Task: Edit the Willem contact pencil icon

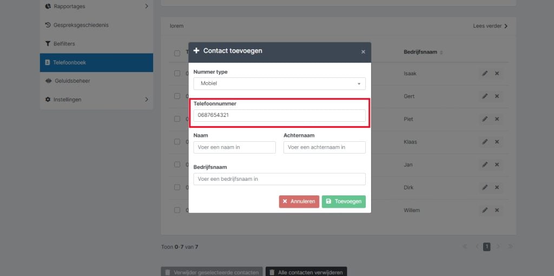Action: (485, 211)
